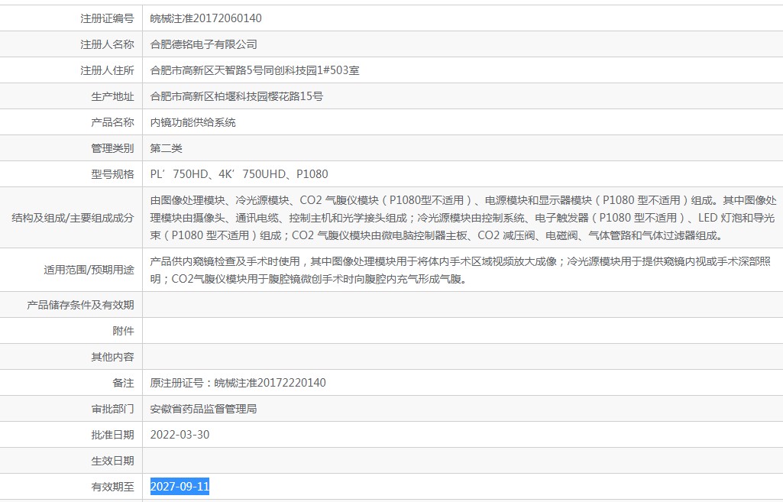The height and width of the screenshot is (502, 783).
Task: Select approval date 2022-03-30
Action: click(180, 435)
